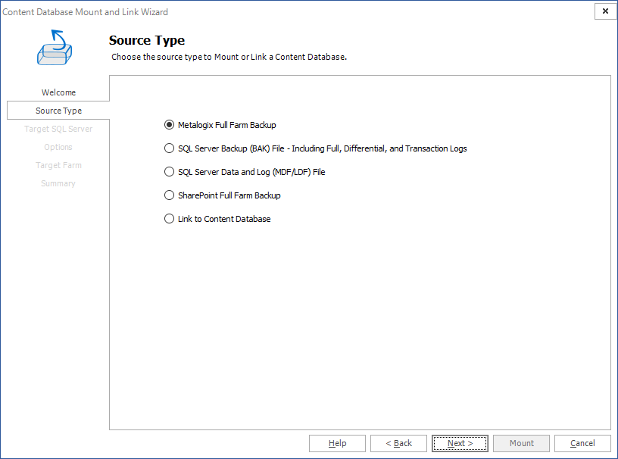The image size is (618, 459).
Task: Click the 'Choose the source type' description text
Action: pyautogui.click(x=229, y=57)
